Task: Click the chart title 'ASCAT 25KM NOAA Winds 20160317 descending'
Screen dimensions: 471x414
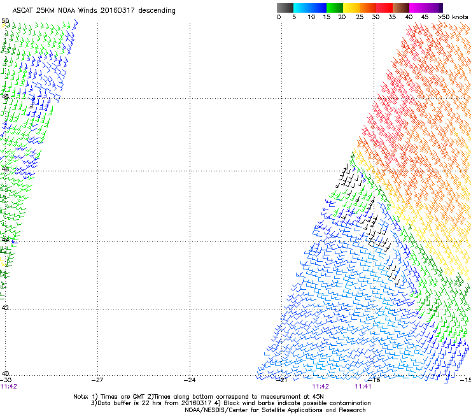Action: point(94,10)
